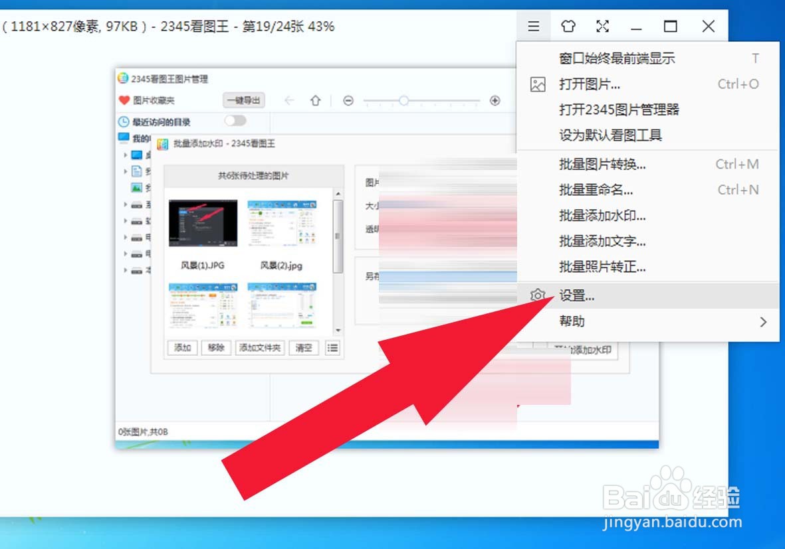785x549 pixels.
Task: Click the 添加文件夹 button
Action: (x=259, y=347)
